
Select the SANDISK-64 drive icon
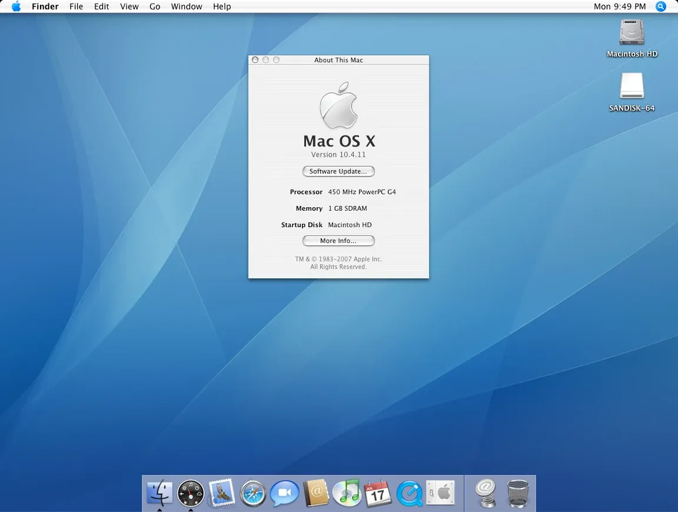tap(632, 92)
